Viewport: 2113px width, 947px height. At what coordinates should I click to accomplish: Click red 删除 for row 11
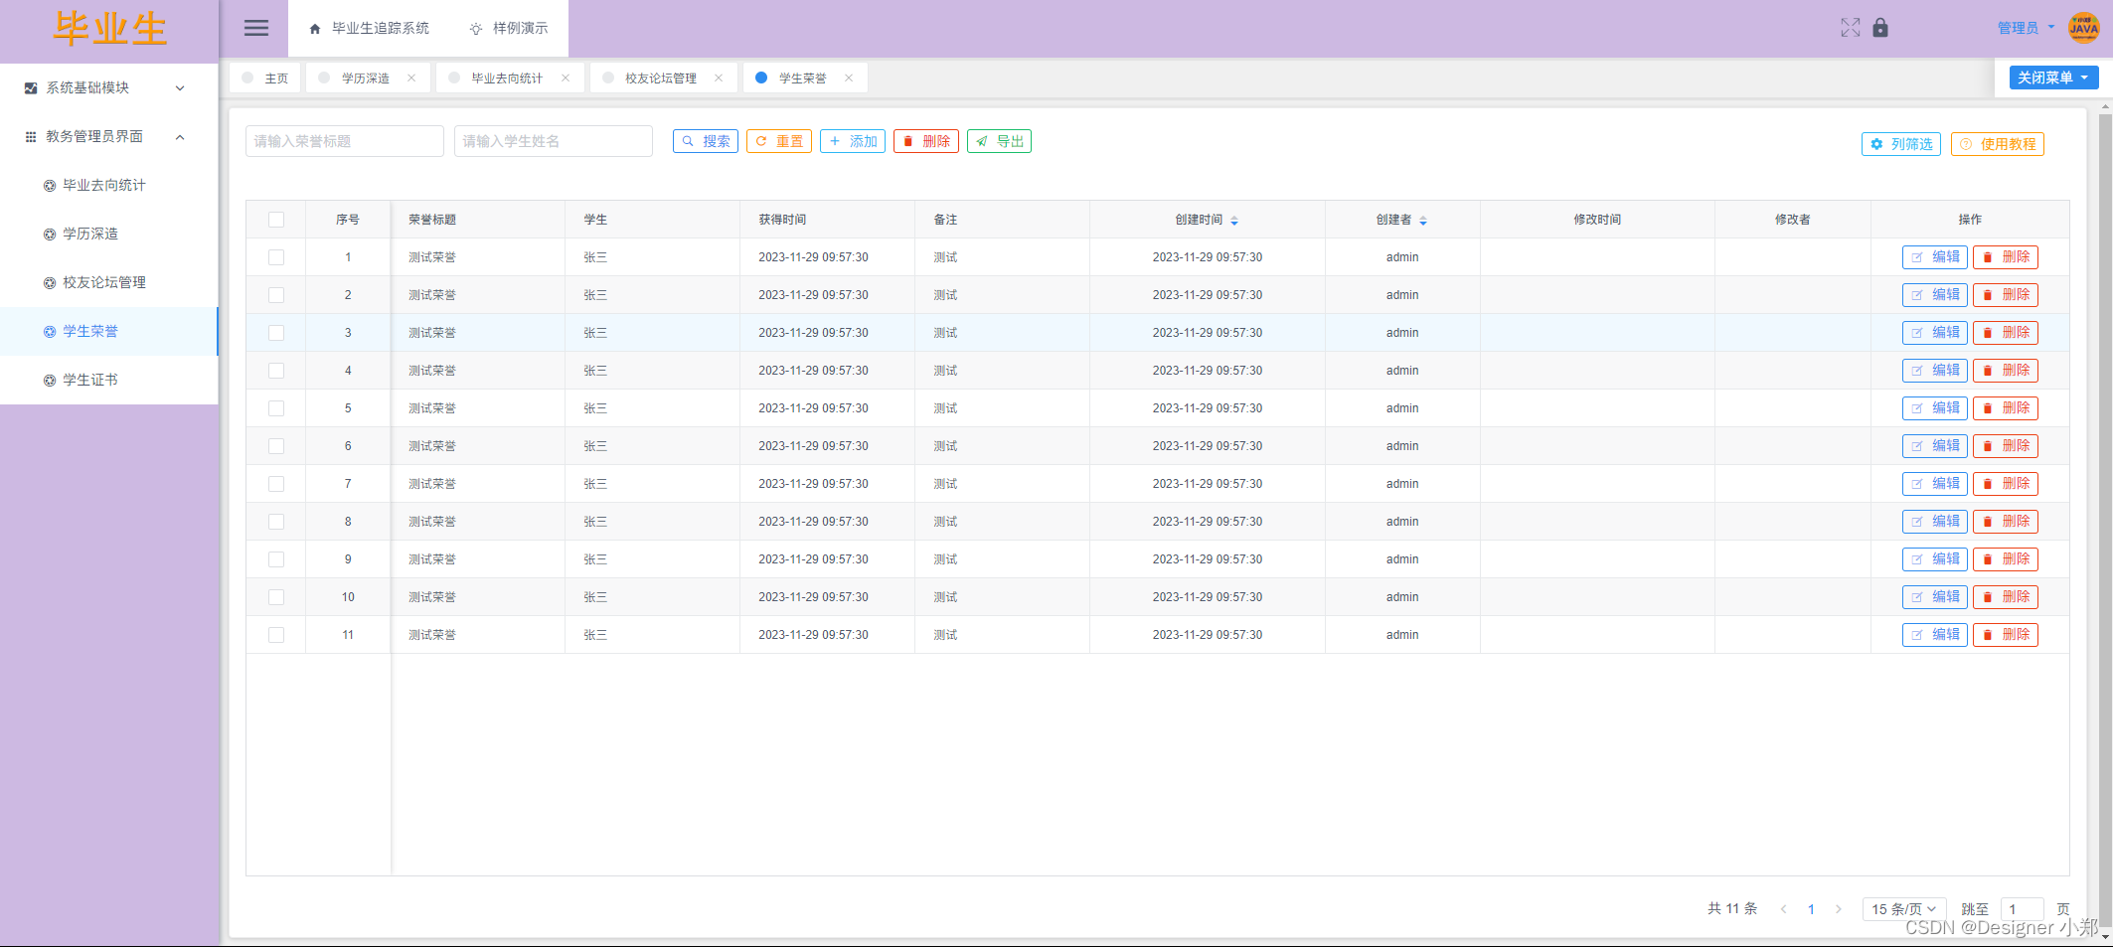pyautogui.click(x=2006, y=635)
